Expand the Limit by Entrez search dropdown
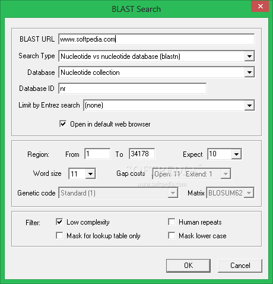This screenshot has width=273, height=284. [x=249, y=105]
